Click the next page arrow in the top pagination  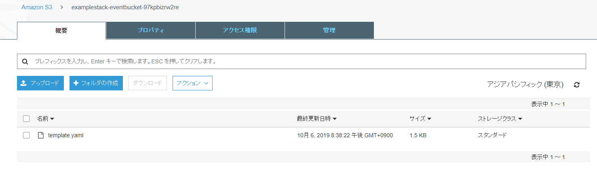coord(570,104)
